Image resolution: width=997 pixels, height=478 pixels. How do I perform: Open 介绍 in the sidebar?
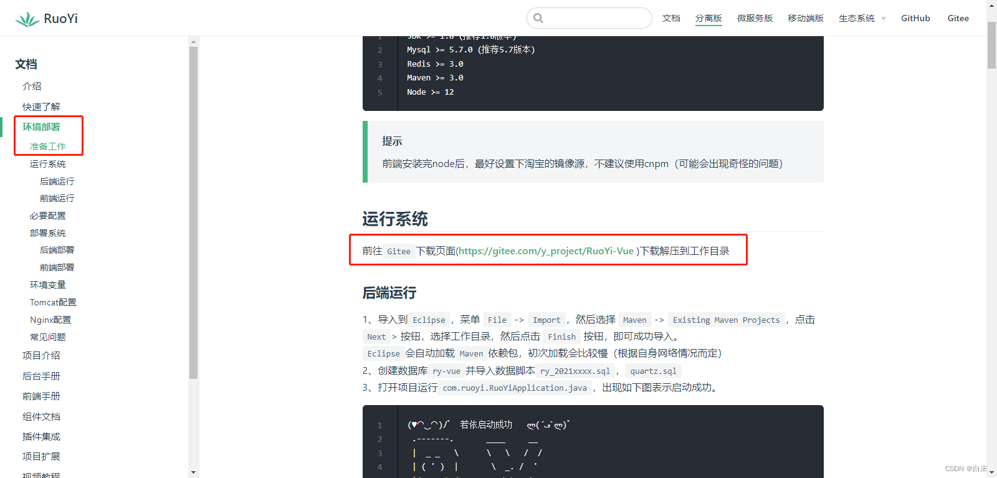[x=32, y=86]
